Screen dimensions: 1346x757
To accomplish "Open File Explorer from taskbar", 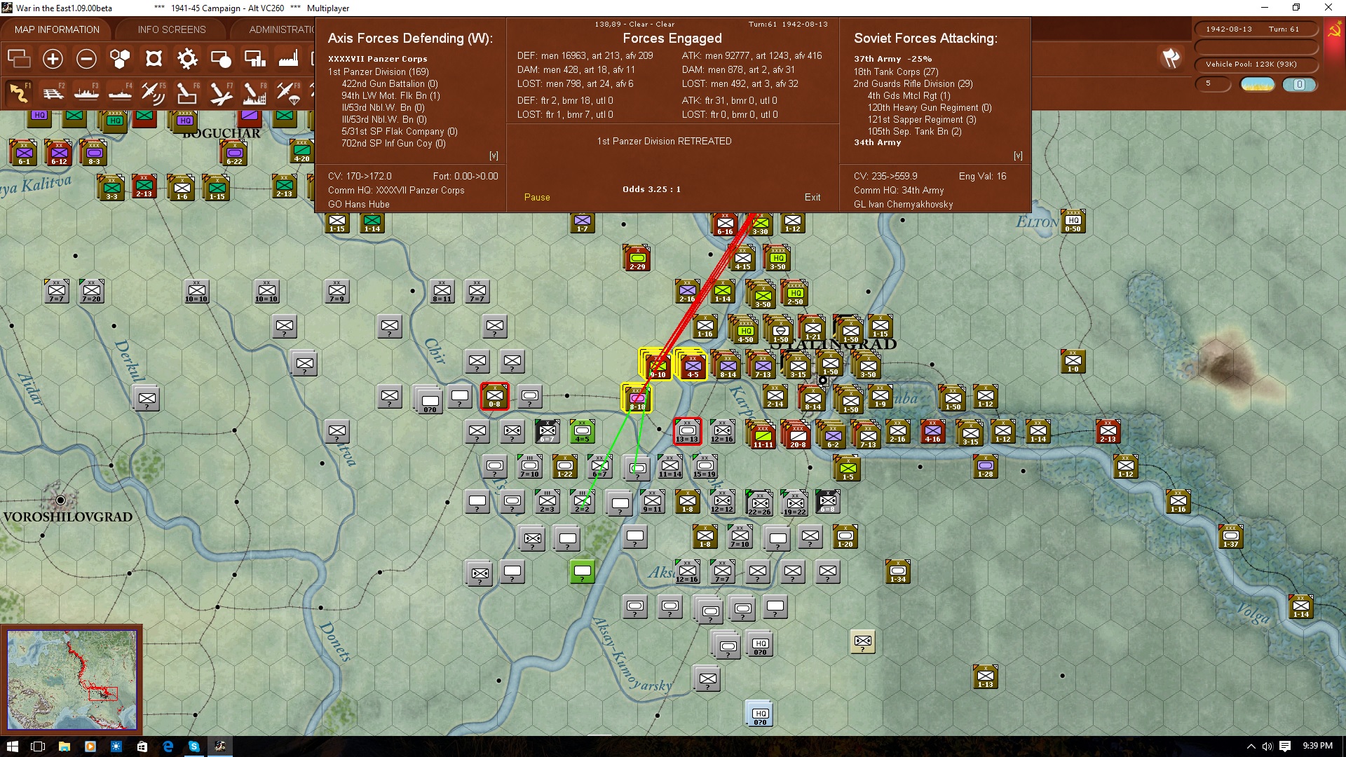I will (x=64, y=746).
